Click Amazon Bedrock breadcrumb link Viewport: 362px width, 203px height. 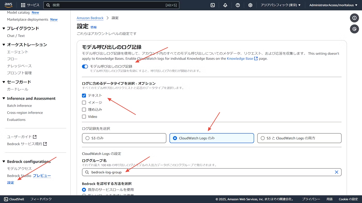90,18
